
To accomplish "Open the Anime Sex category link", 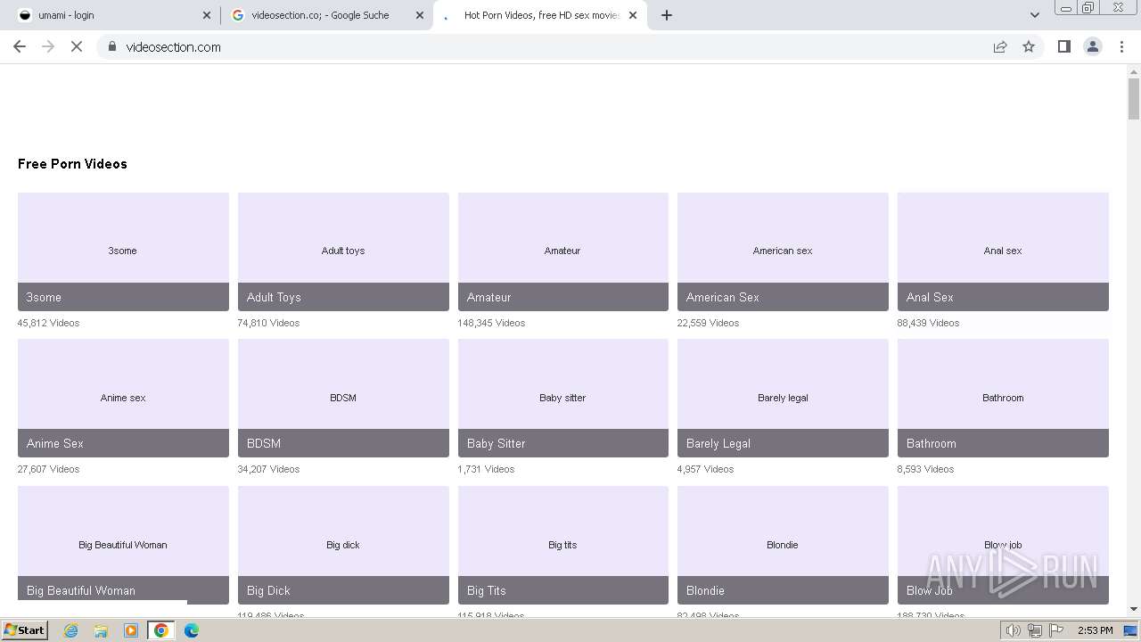I will coord(123,398).
